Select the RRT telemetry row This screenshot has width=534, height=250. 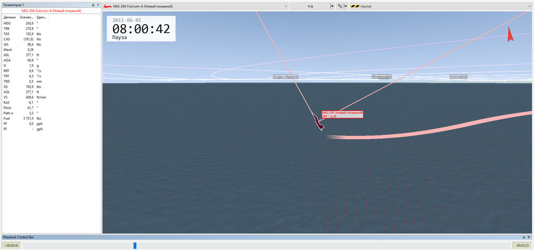[51, 71]
